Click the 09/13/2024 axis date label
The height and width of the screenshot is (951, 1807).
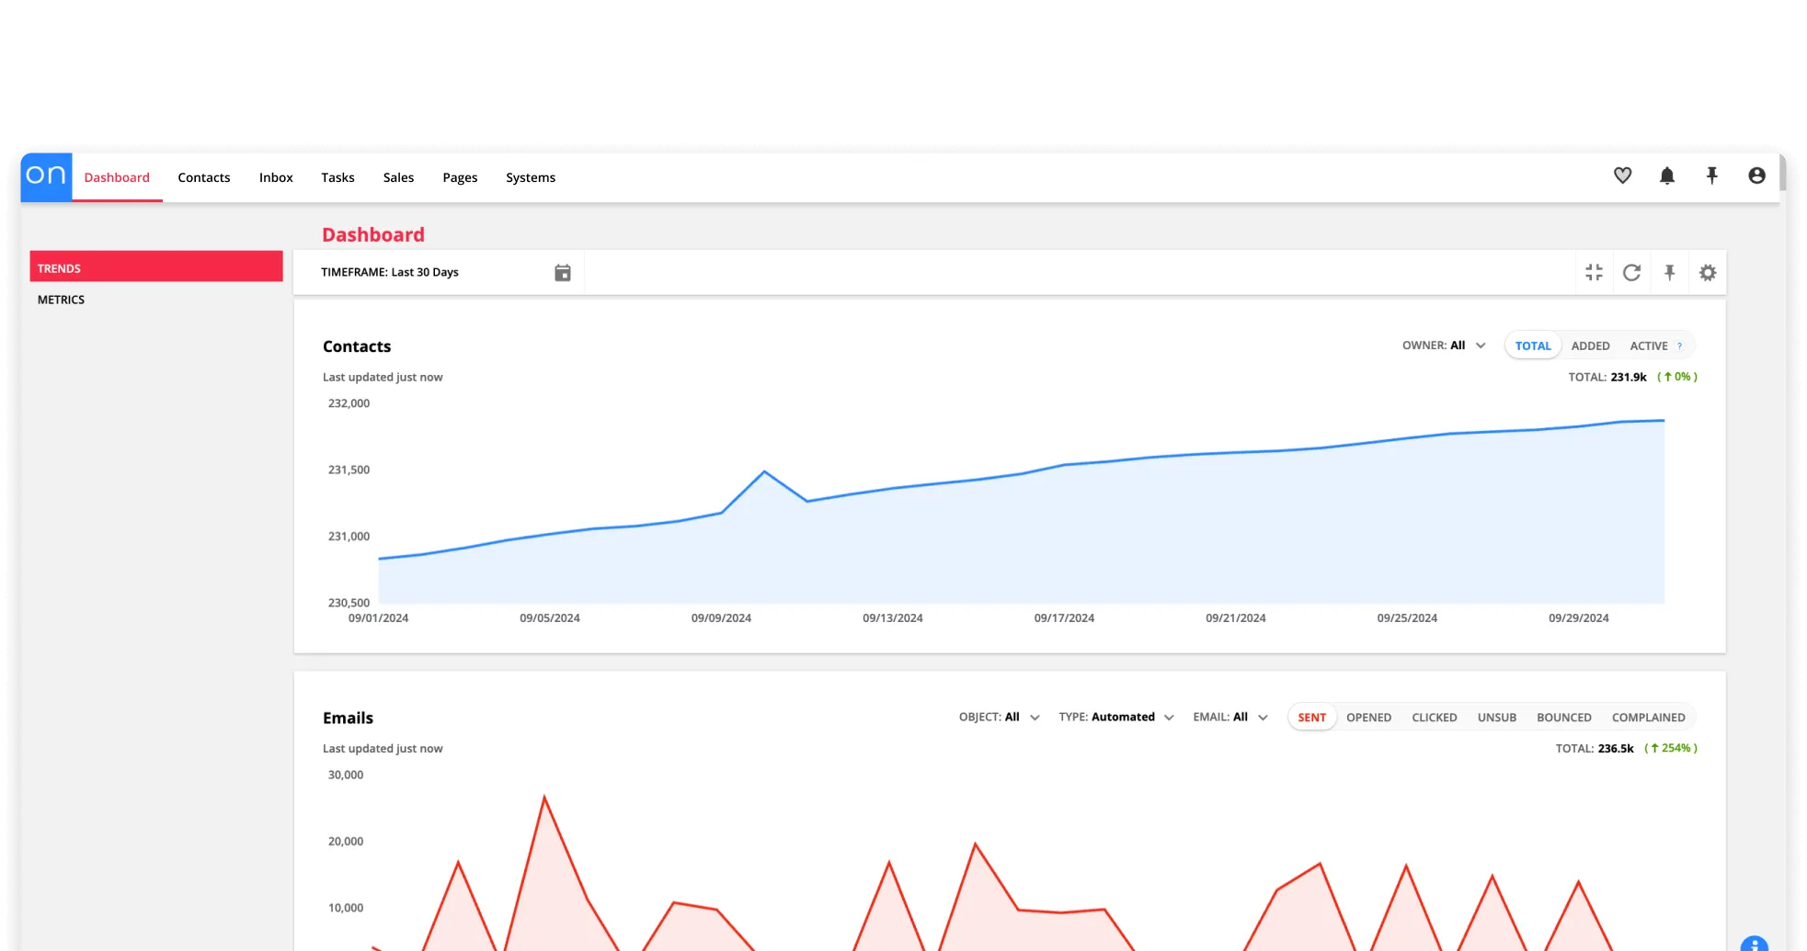(x=893, y=618)
